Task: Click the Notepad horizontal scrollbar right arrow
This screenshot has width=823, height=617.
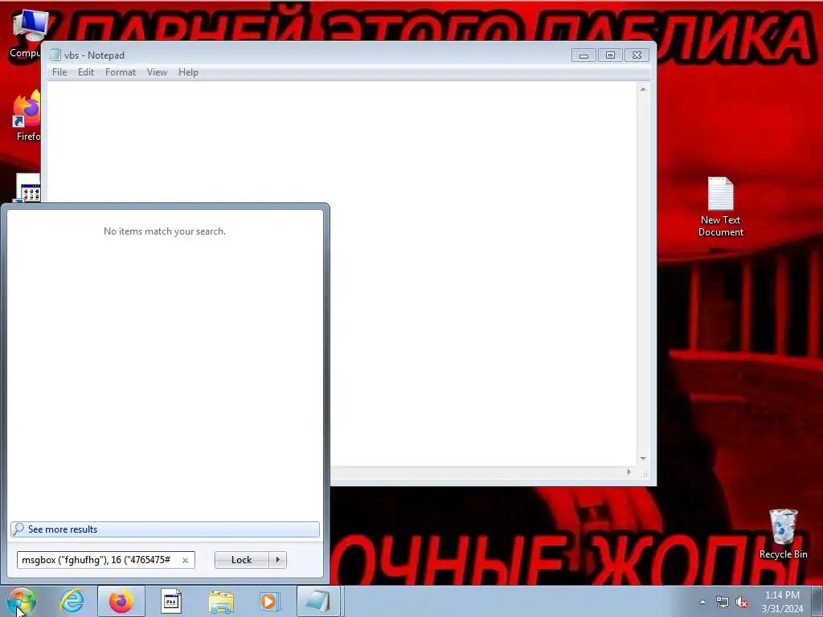Action: [x=629, y=472]
